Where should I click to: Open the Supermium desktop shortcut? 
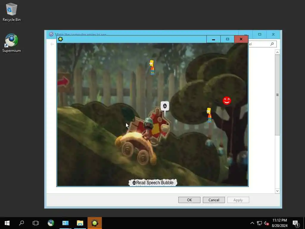12,43
